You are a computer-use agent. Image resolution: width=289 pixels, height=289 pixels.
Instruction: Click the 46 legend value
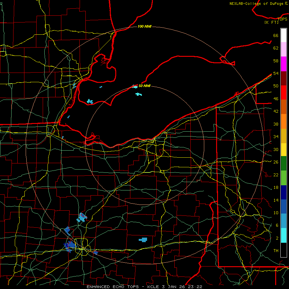point(276,99)
